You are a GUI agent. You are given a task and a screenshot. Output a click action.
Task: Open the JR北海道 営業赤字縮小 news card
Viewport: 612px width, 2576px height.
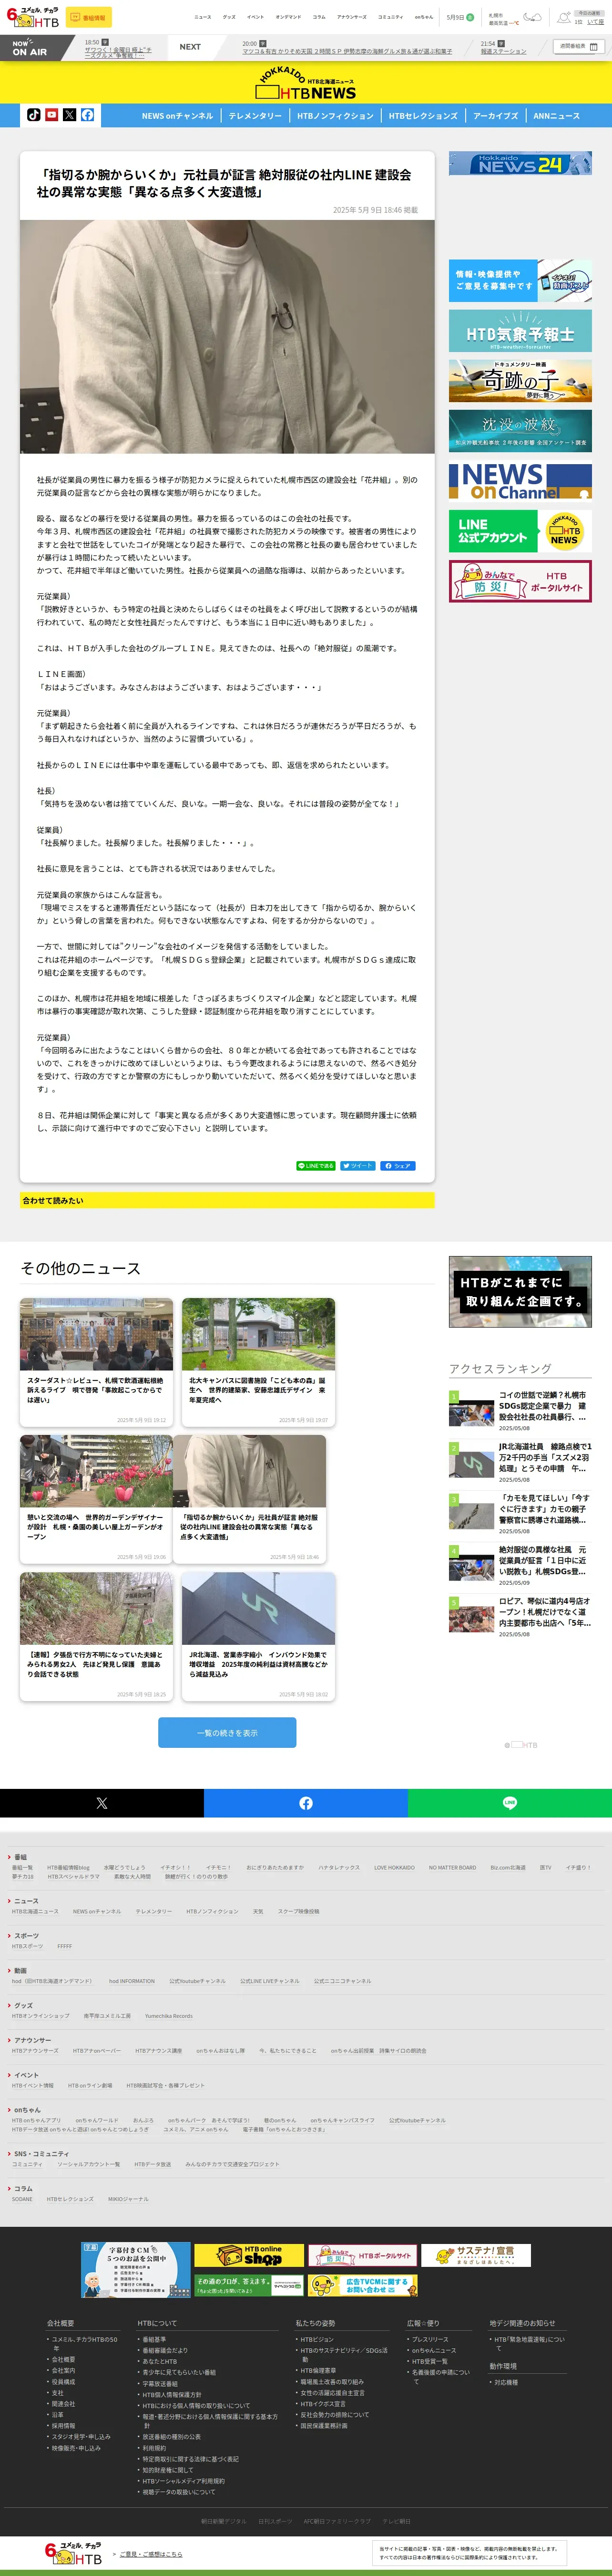coord(259,1637)
